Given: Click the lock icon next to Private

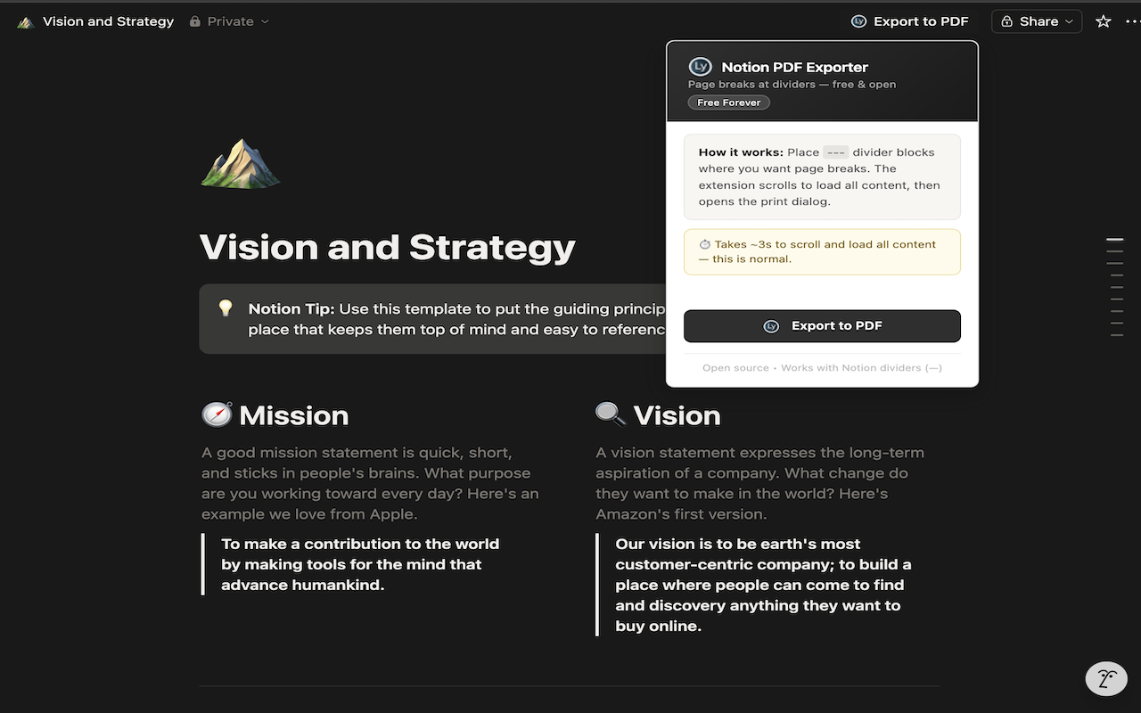Looking at the screenshot, I should tap(195, 21).
